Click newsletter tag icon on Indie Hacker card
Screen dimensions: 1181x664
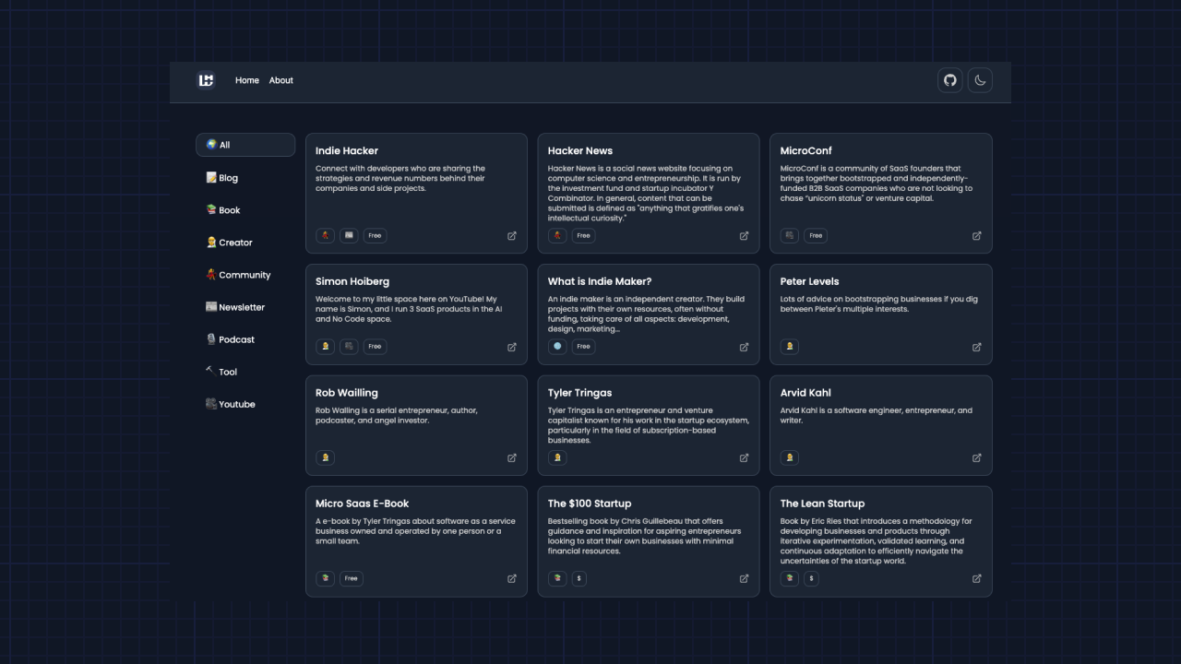click(x=349, y=236)
